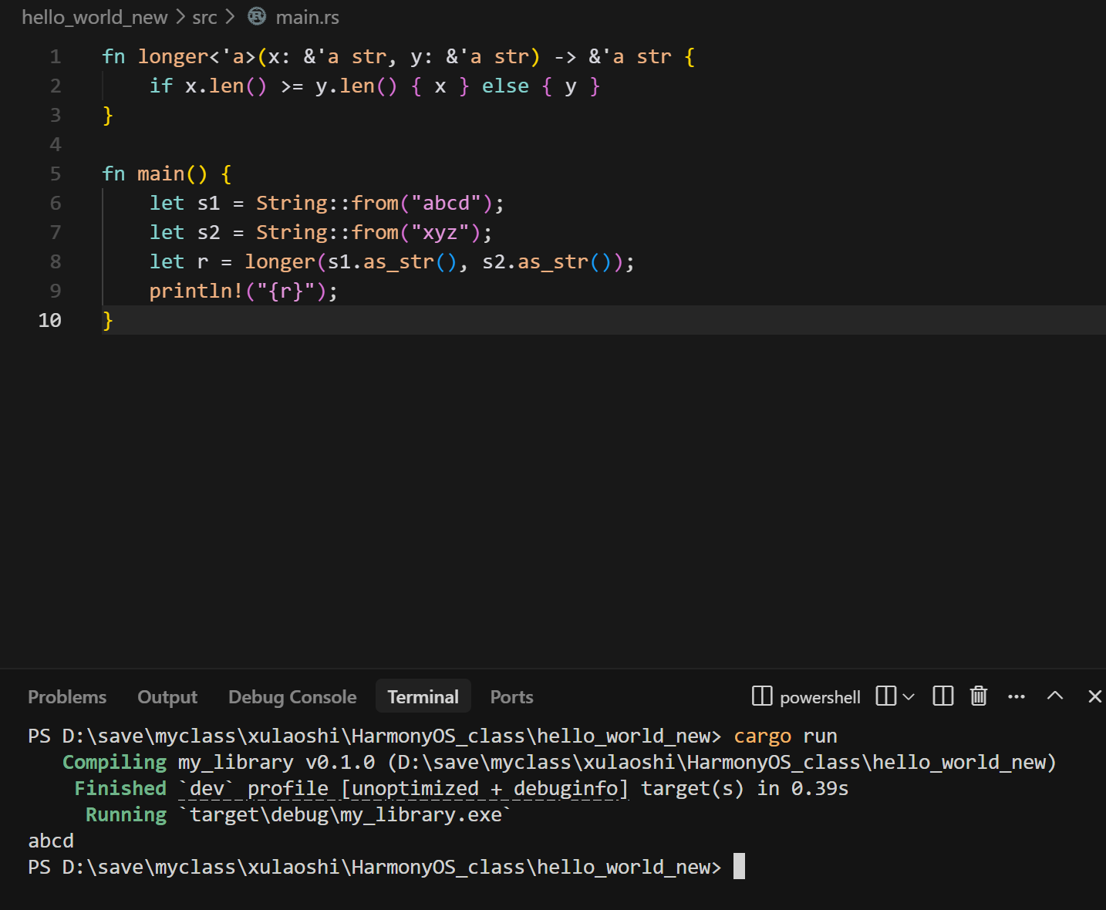
Task: Click line number 4 in the gutter
Action: pyautogui.click(x=55, y=145)
